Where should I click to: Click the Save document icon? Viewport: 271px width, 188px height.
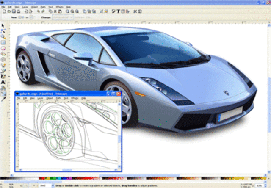click(x=14, y=11)
